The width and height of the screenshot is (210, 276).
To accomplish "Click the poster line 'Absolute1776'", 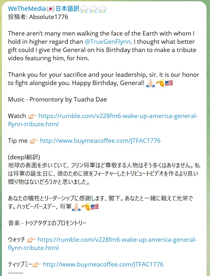I will 49,17.
